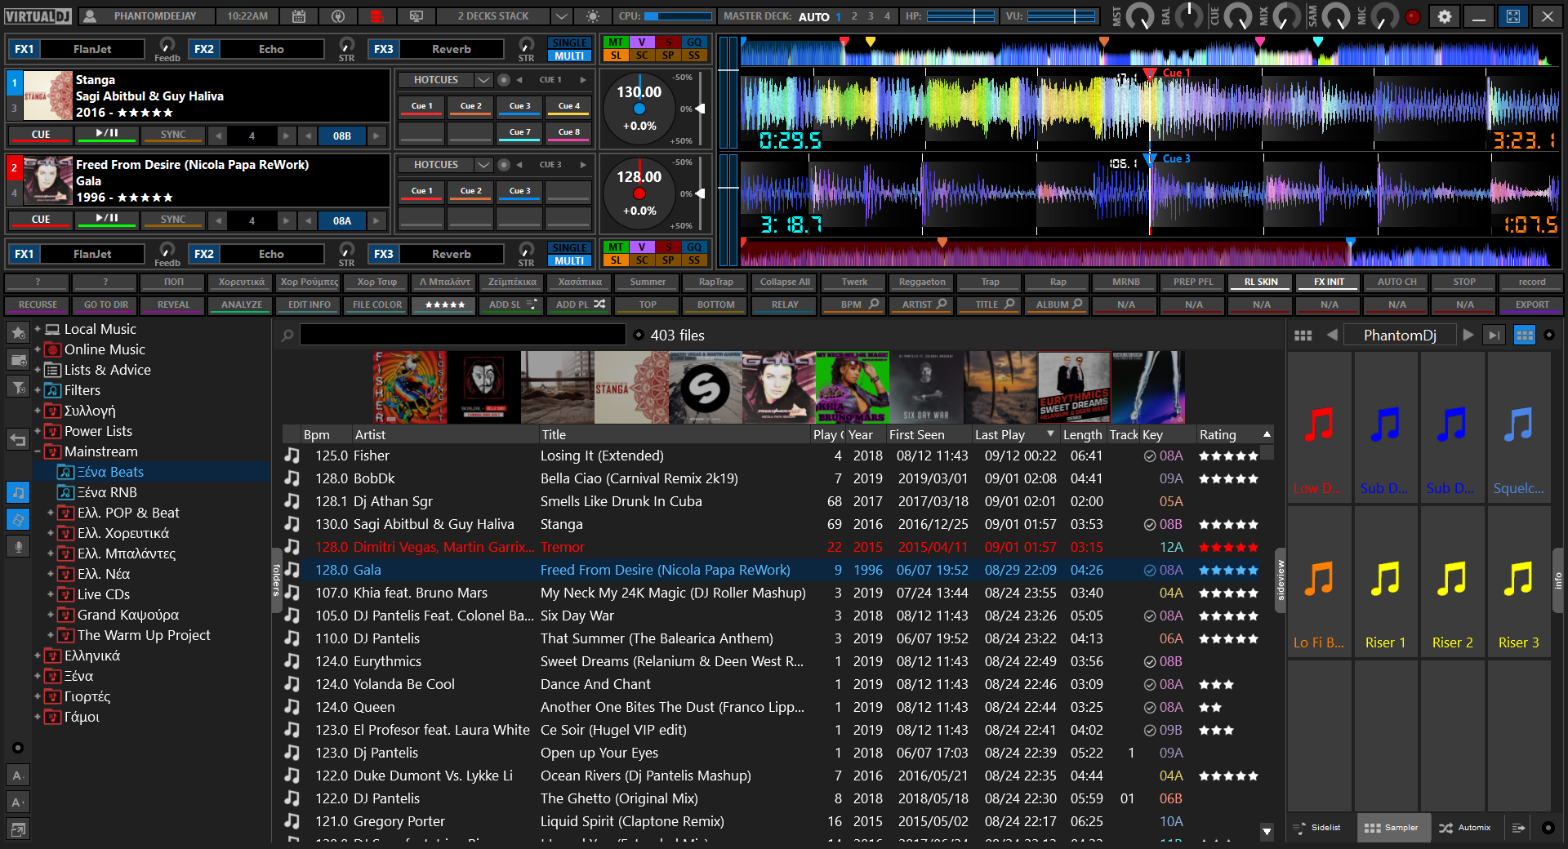Click the power plug icon in top bar
The image size is (1568, 849).
pyautogui.click(x=337, y=16)
